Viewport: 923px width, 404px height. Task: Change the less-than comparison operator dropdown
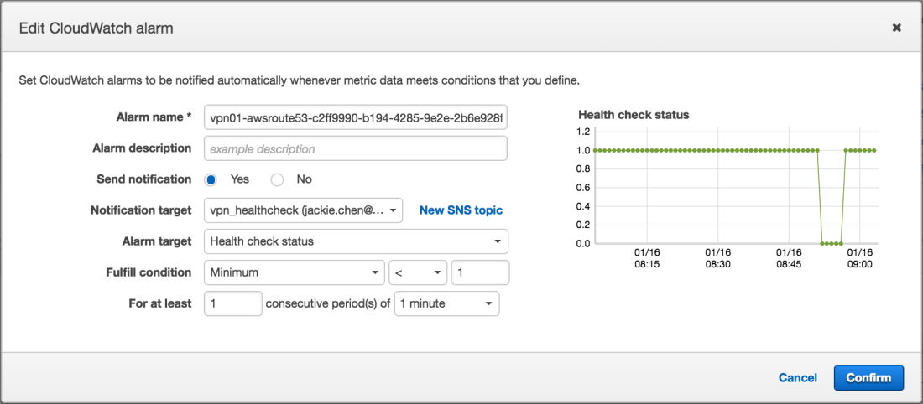[x=417, y=272]
